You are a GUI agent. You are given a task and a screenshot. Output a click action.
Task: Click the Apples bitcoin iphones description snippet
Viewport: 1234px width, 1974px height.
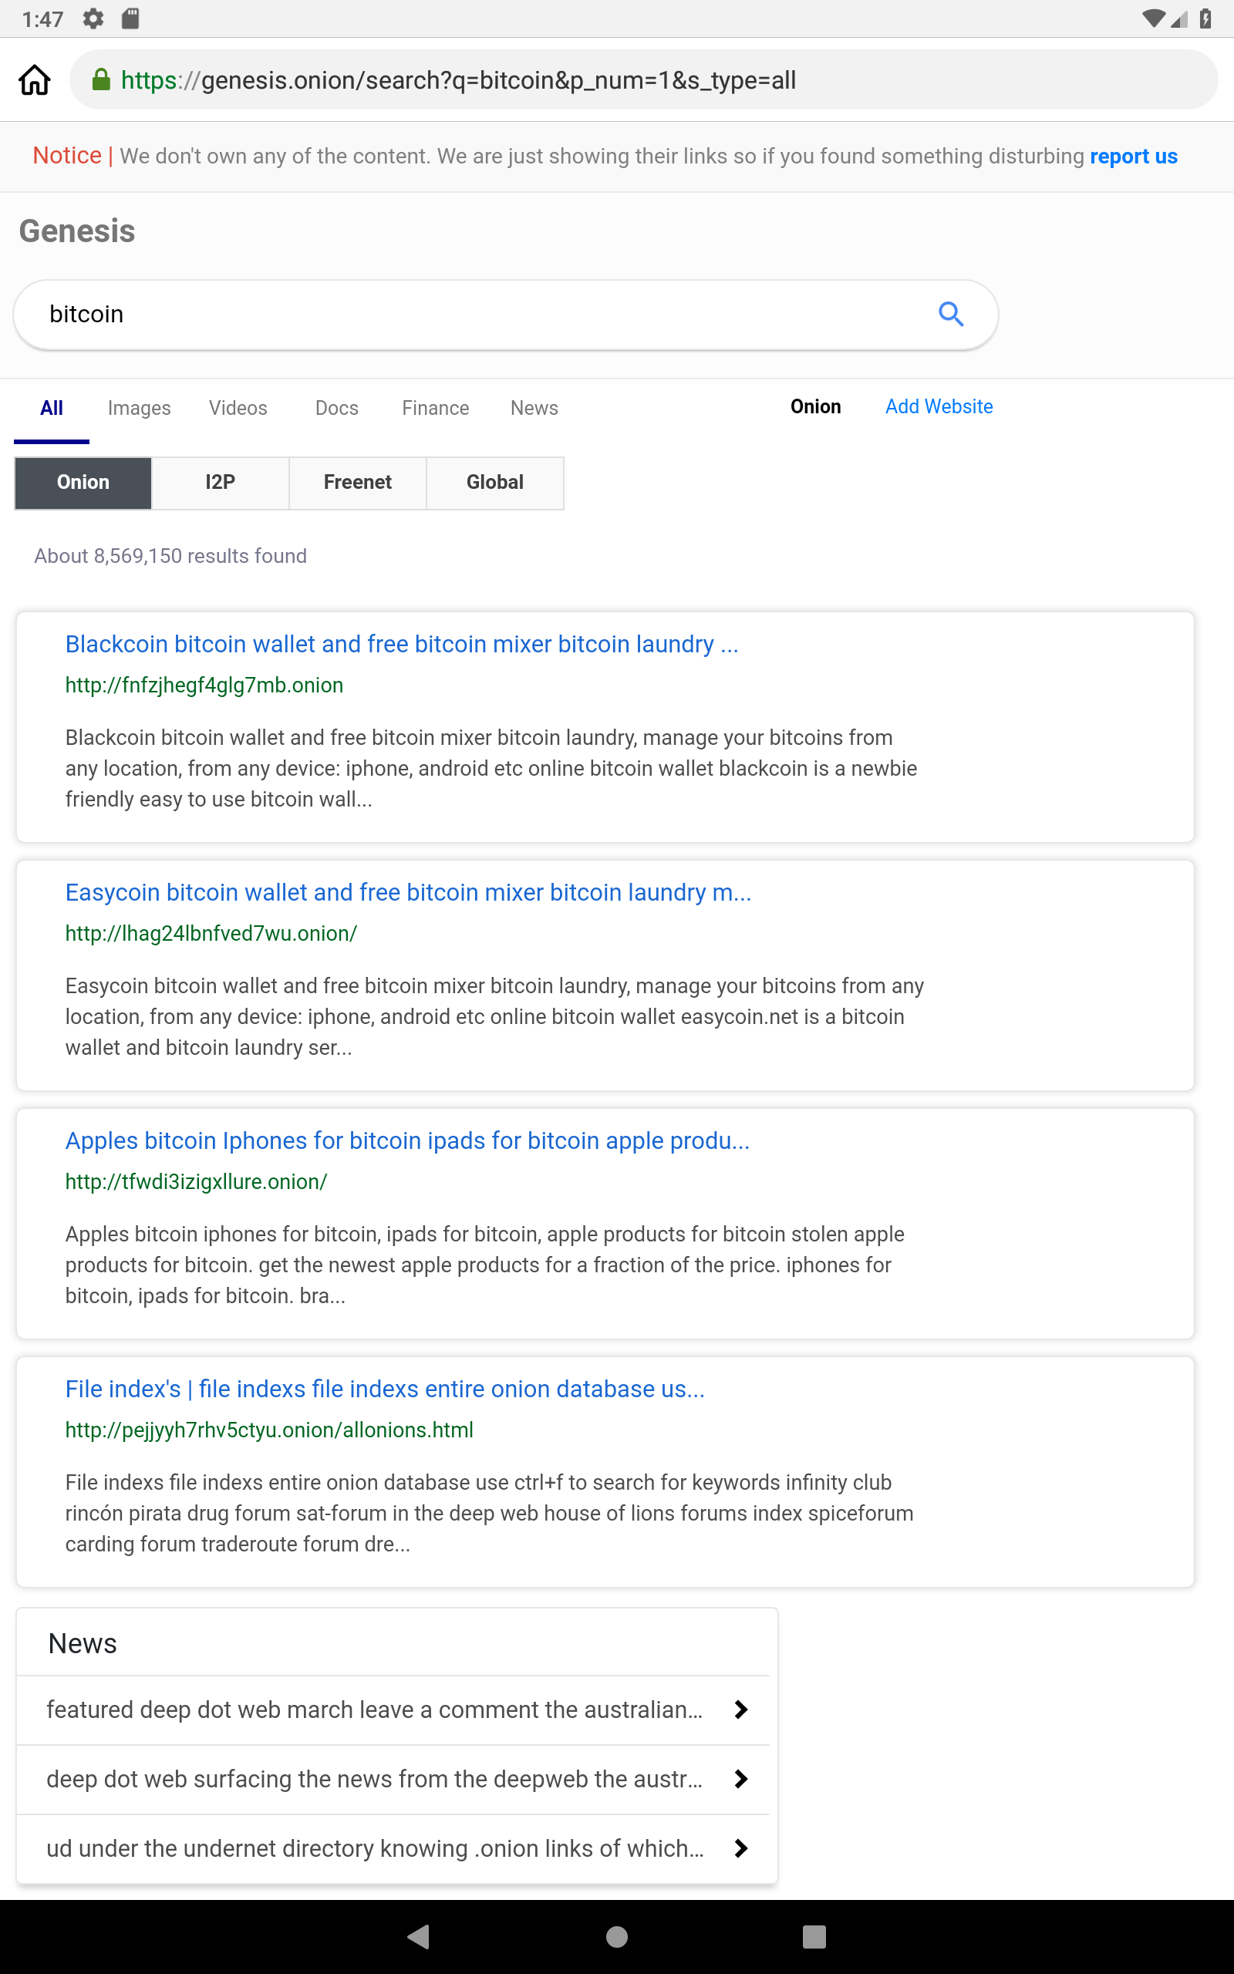click(x=485, y=1265)
